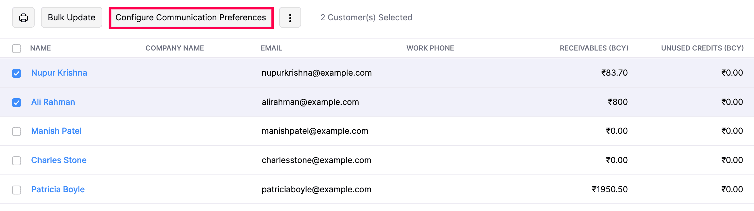Viewport: 754px width, 211px height.
Task: Uncheck Ali Rahman's row checkbox
Action: click(x=16, y=102)
